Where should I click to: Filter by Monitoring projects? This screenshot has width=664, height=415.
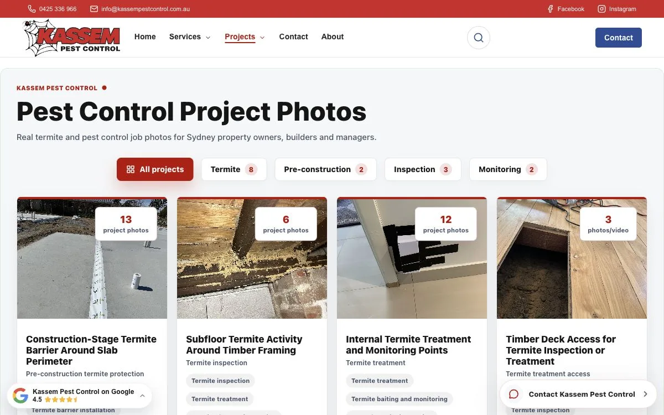tap(508, 169)
